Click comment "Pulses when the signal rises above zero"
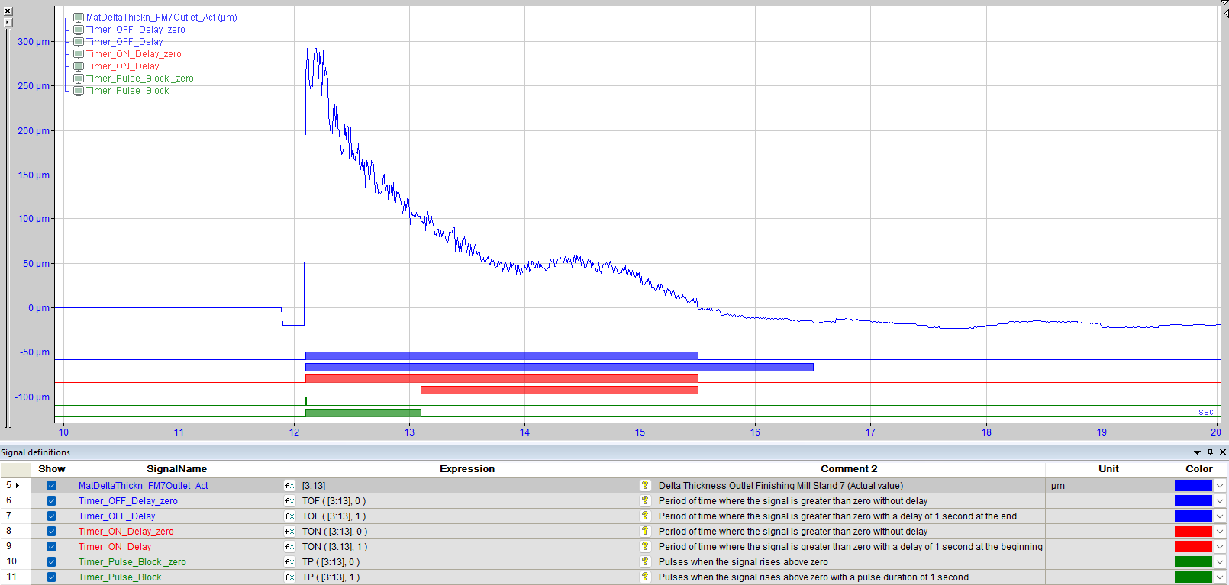Viewport: 1229px width, 585px height. (743, 562)
